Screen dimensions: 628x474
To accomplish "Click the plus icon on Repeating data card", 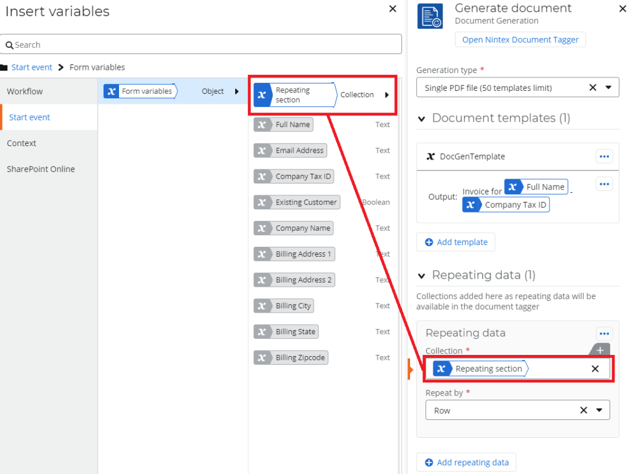I will point(600,350).
